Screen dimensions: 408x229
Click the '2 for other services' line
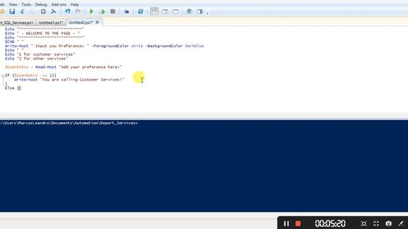pyautogui.click(x=36, y=59)
